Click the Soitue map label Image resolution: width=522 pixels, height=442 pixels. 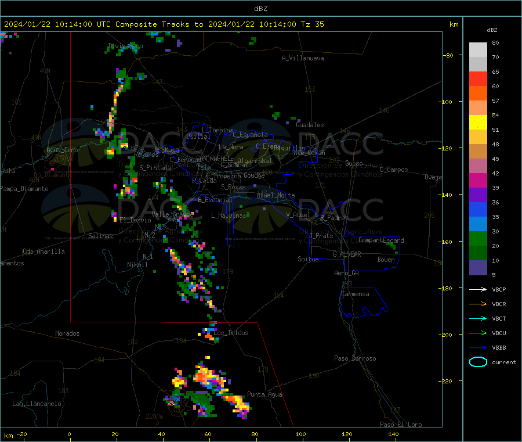308,259
